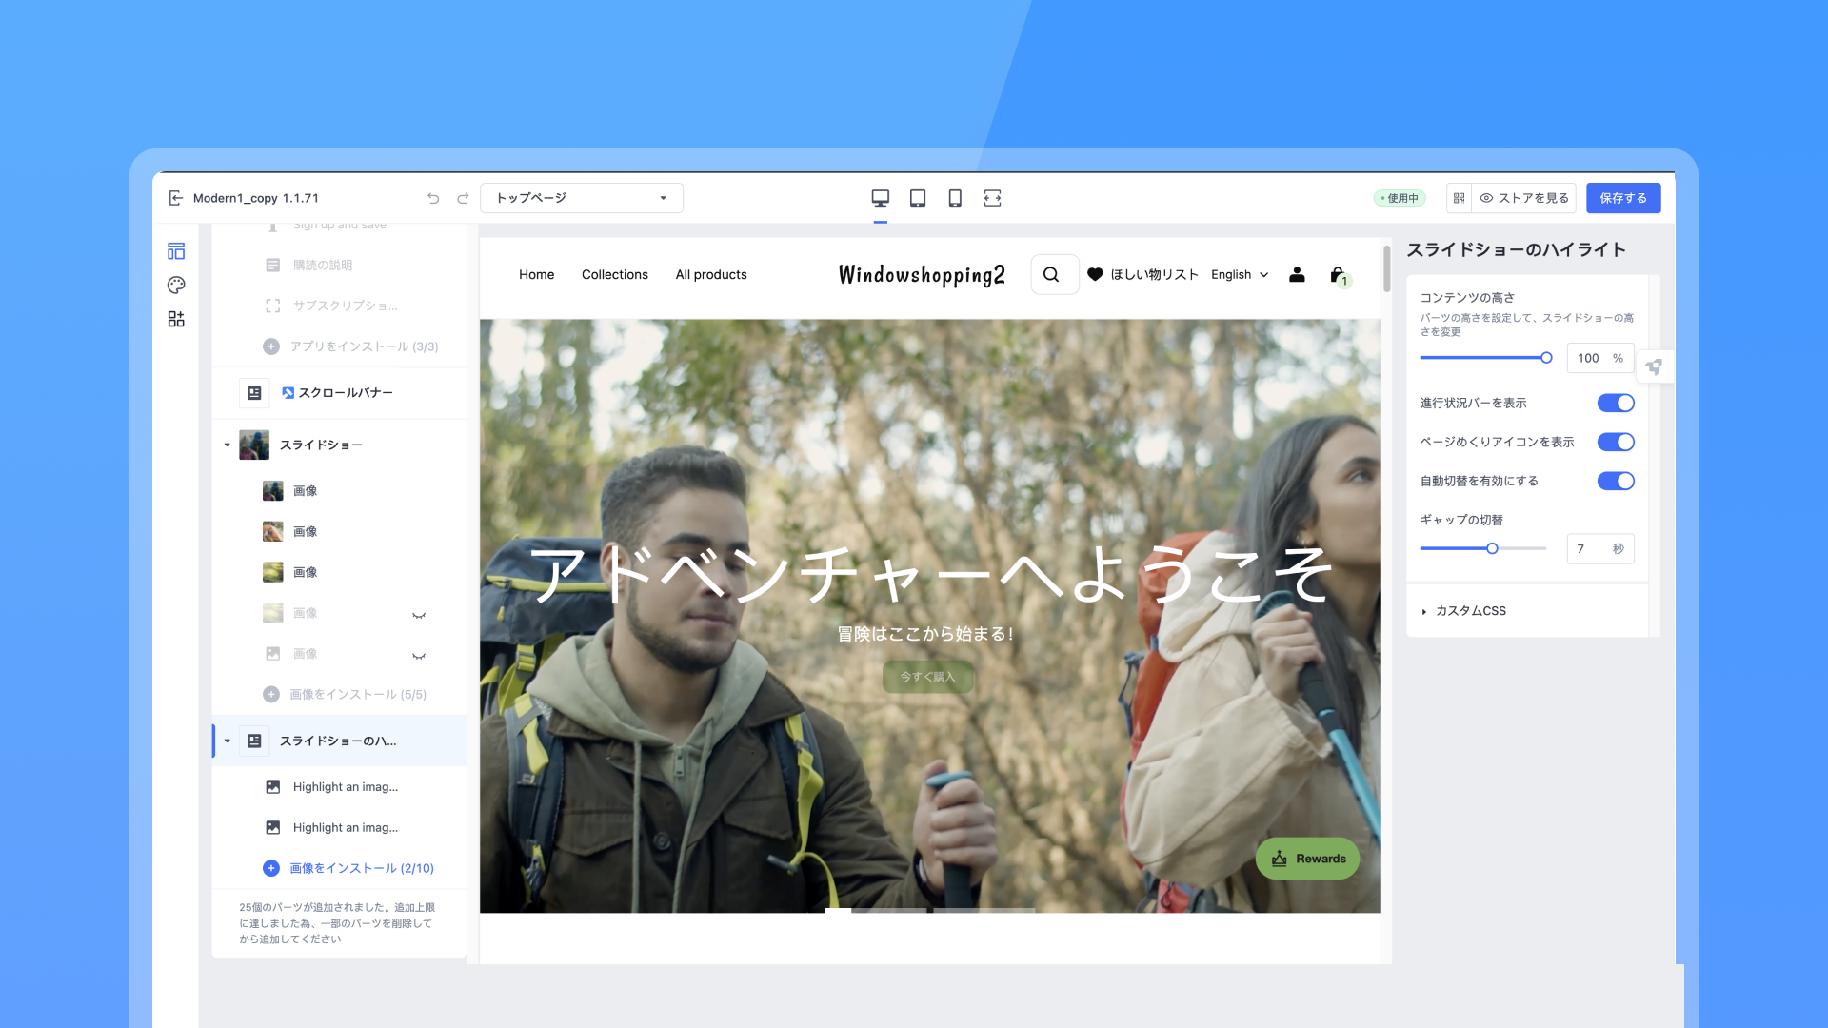
Task: Disable the progress bar display toggle
Action: pyautogui.click(x=1616, y=403)
